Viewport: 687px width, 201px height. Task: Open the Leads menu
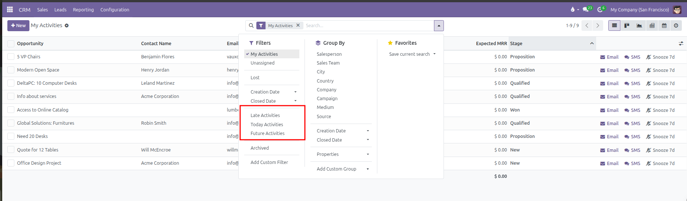click(60, 10)
